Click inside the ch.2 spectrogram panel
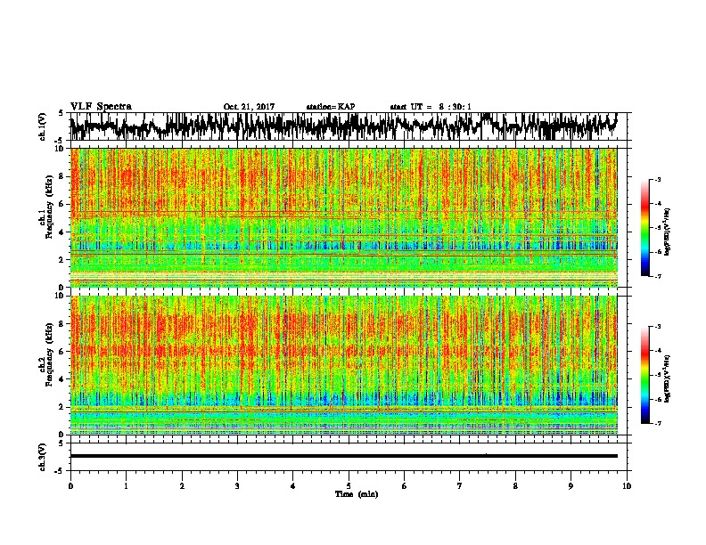 343,365
